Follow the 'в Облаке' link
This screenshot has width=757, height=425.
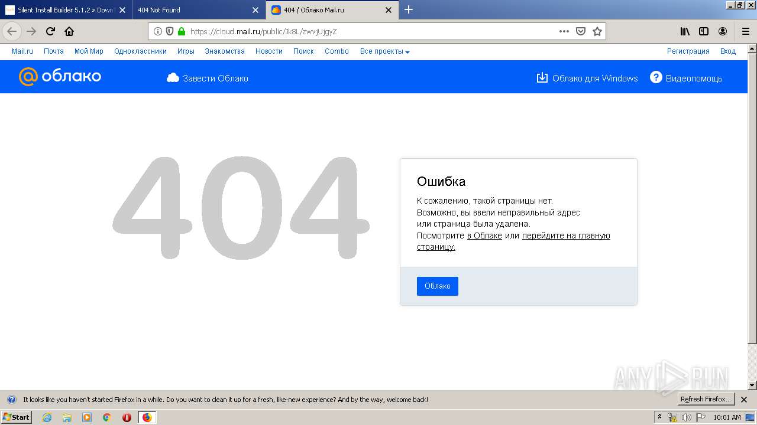484,236
